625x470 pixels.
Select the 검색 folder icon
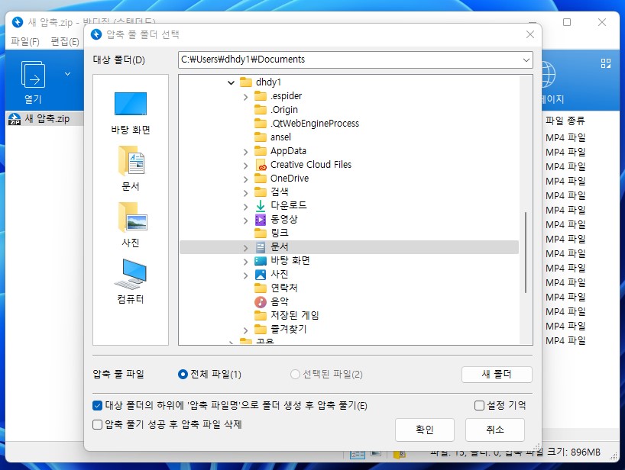tap(261, 192)
